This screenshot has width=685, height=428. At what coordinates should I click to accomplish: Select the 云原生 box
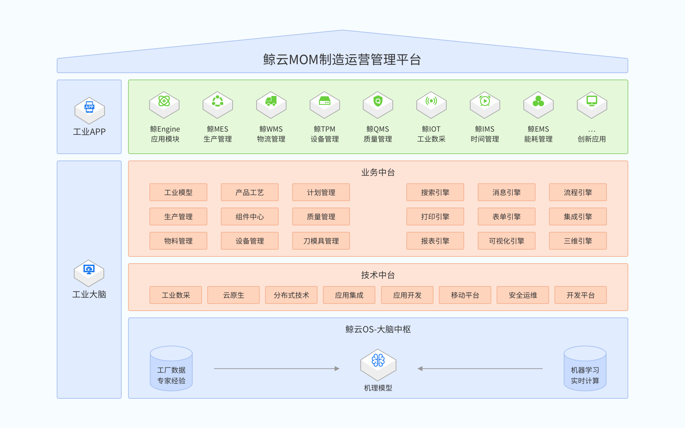click(234, 295)
